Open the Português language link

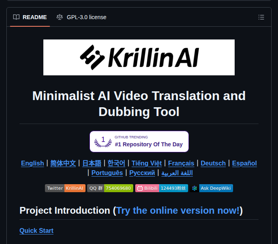107,173
